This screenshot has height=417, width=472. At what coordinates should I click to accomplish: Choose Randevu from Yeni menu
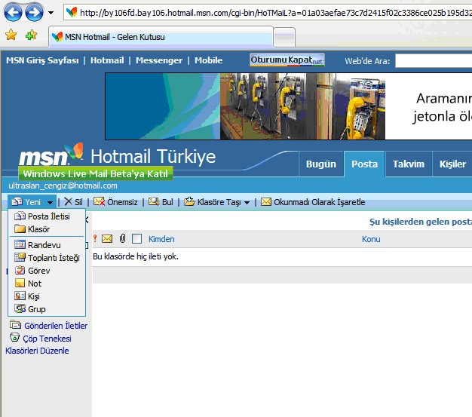pyautogui.click(x=47, y=245)
